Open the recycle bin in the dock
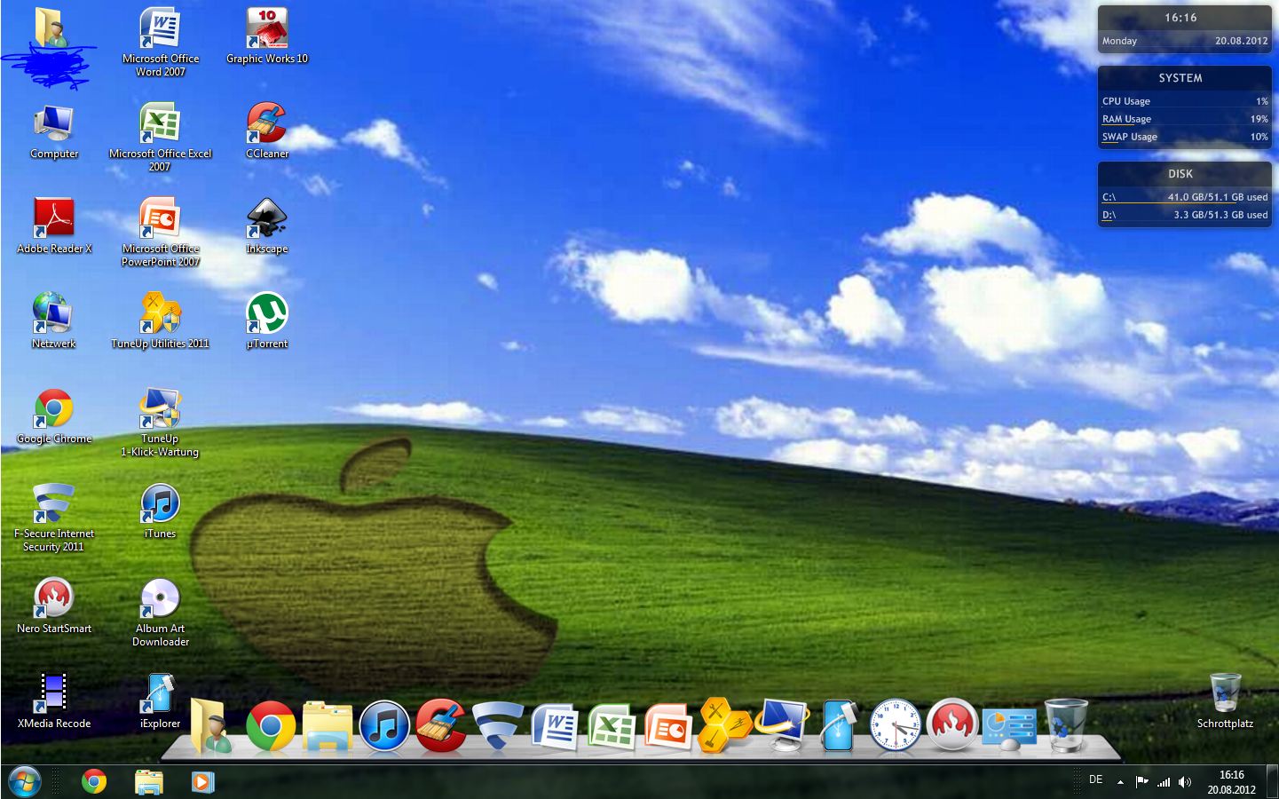This screenshot has height=799, width=1279. 1066,725
